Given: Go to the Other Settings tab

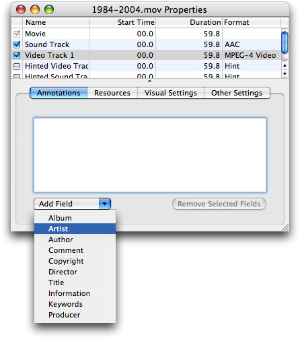Looking at the screenshot, I should (x=237, y=93).
